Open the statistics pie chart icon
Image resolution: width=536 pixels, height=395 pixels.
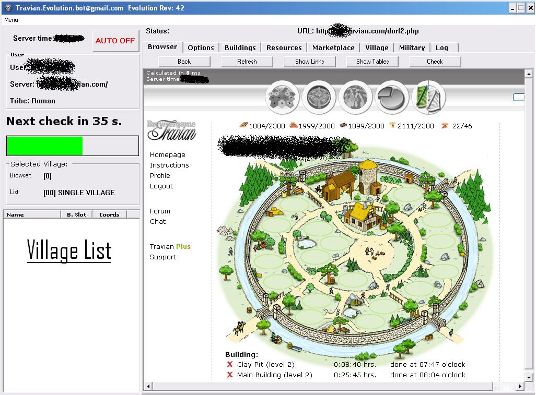tap(391, 97)
